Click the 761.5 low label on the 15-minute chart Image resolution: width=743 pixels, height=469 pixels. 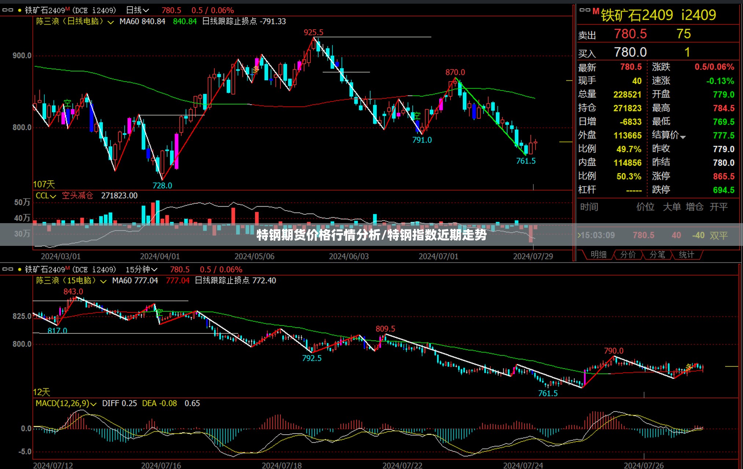click(548, 394)
